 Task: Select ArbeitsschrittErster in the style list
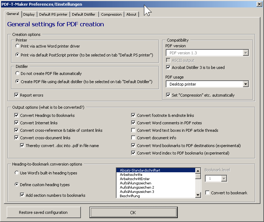click(x=156, y=179)
